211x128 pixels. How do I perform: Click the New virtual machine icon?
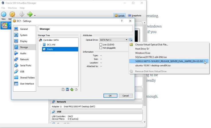pyautogui.click(x=4, y=14)
